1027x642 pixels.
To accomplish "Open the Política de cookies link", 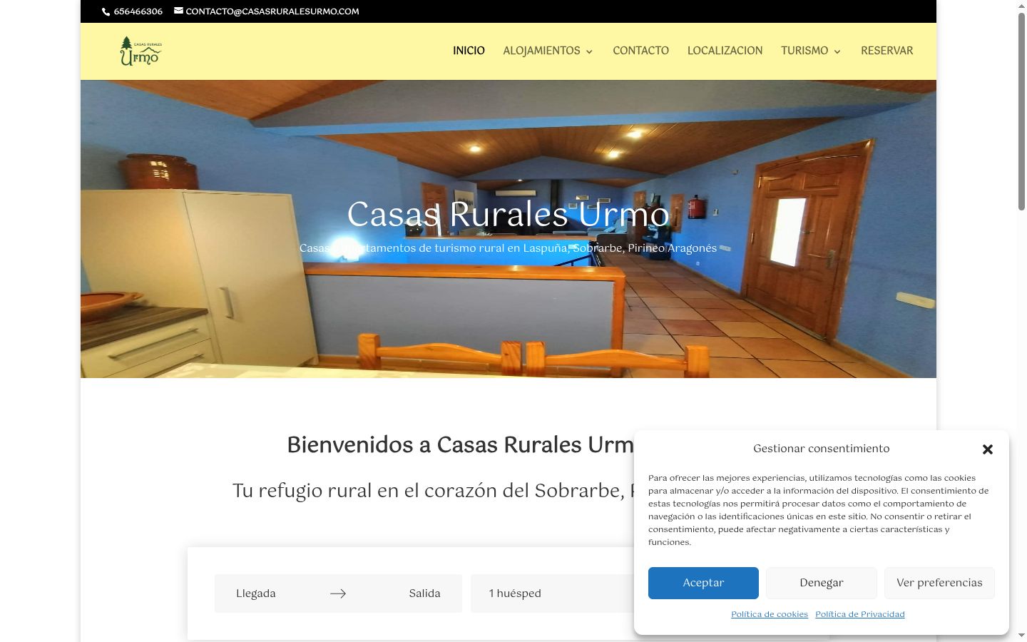I will point(770,614).
